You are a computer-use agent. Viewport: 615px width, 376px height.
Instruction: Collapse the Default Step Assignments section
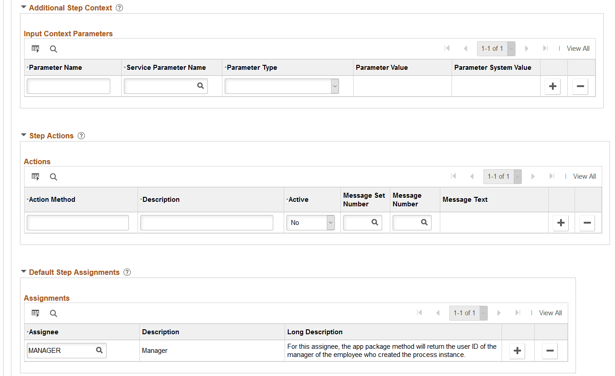point(23,272)
